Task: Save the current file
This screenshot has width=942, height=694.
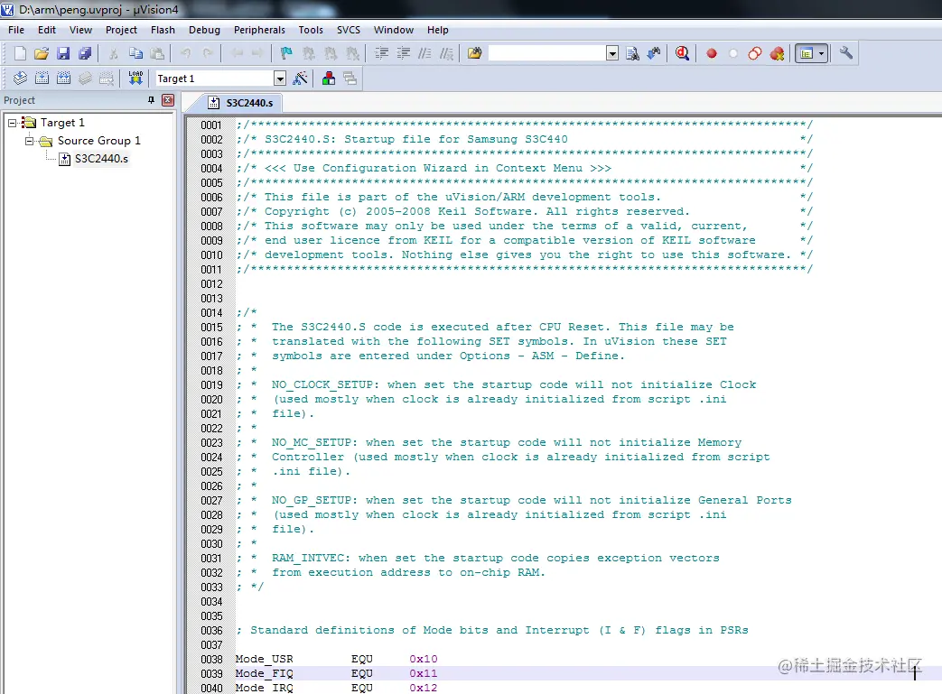Action: [x=63, y=53]
